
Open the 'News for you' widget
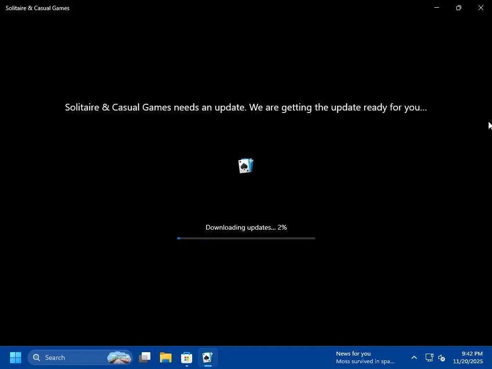365,357
